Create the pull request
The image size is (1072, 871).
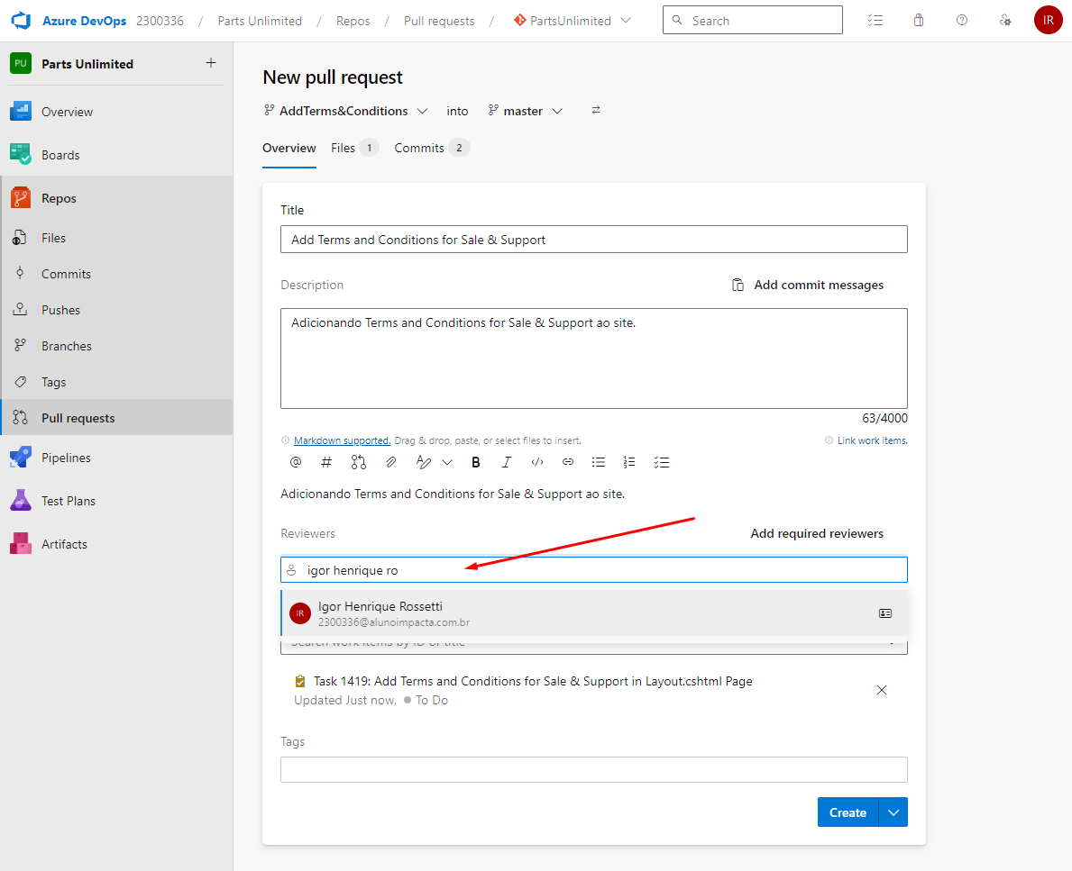848,812
